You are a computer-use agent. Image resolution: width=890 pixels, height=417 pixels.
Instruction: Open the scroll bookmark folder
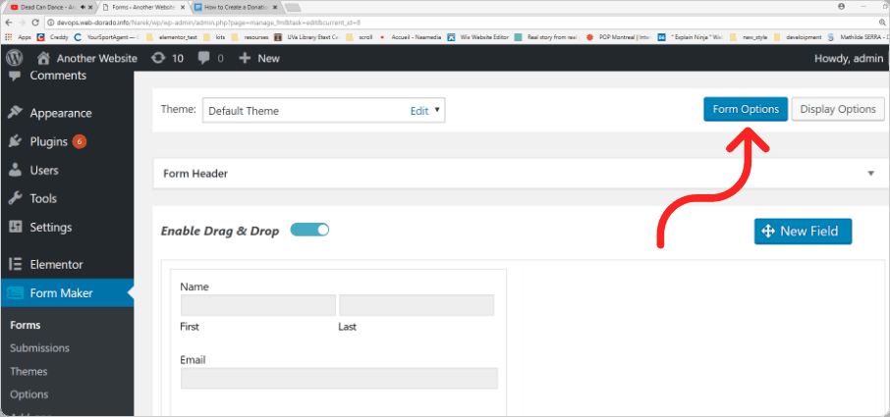(360, 37)
